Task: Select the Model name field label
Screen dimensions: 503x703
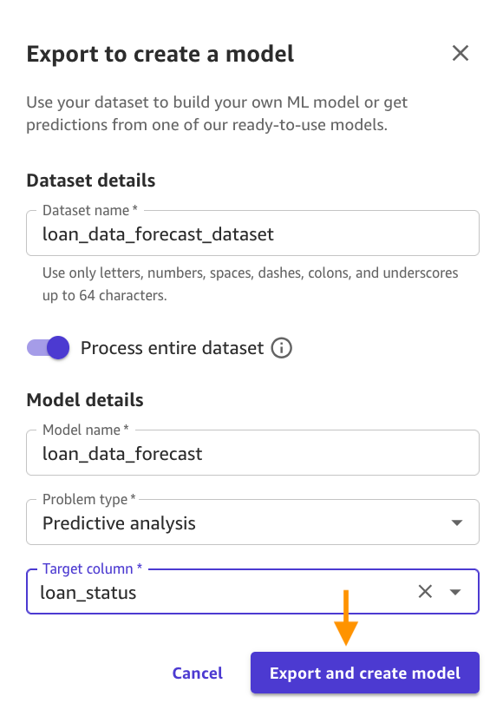Action: pos(86,430)
